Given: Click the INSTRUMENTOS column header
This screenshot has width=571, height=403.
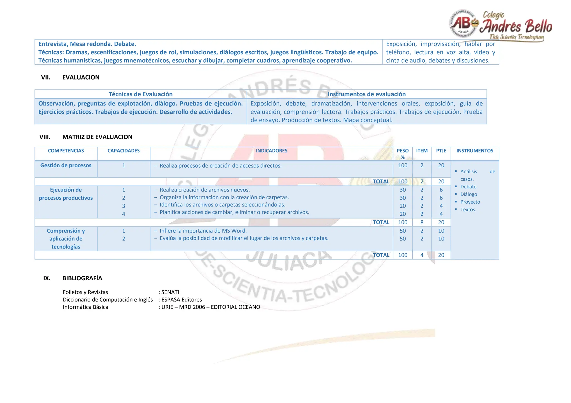Looking at the screenshot, I should click(475, 151).
